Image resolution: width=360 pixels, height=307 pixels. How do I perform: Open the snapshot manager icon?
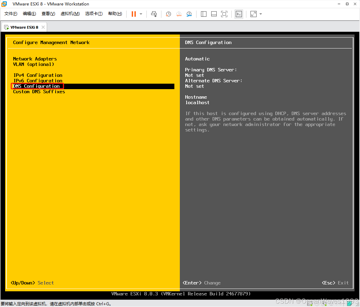pyautogui.click(x=189, y=14)
